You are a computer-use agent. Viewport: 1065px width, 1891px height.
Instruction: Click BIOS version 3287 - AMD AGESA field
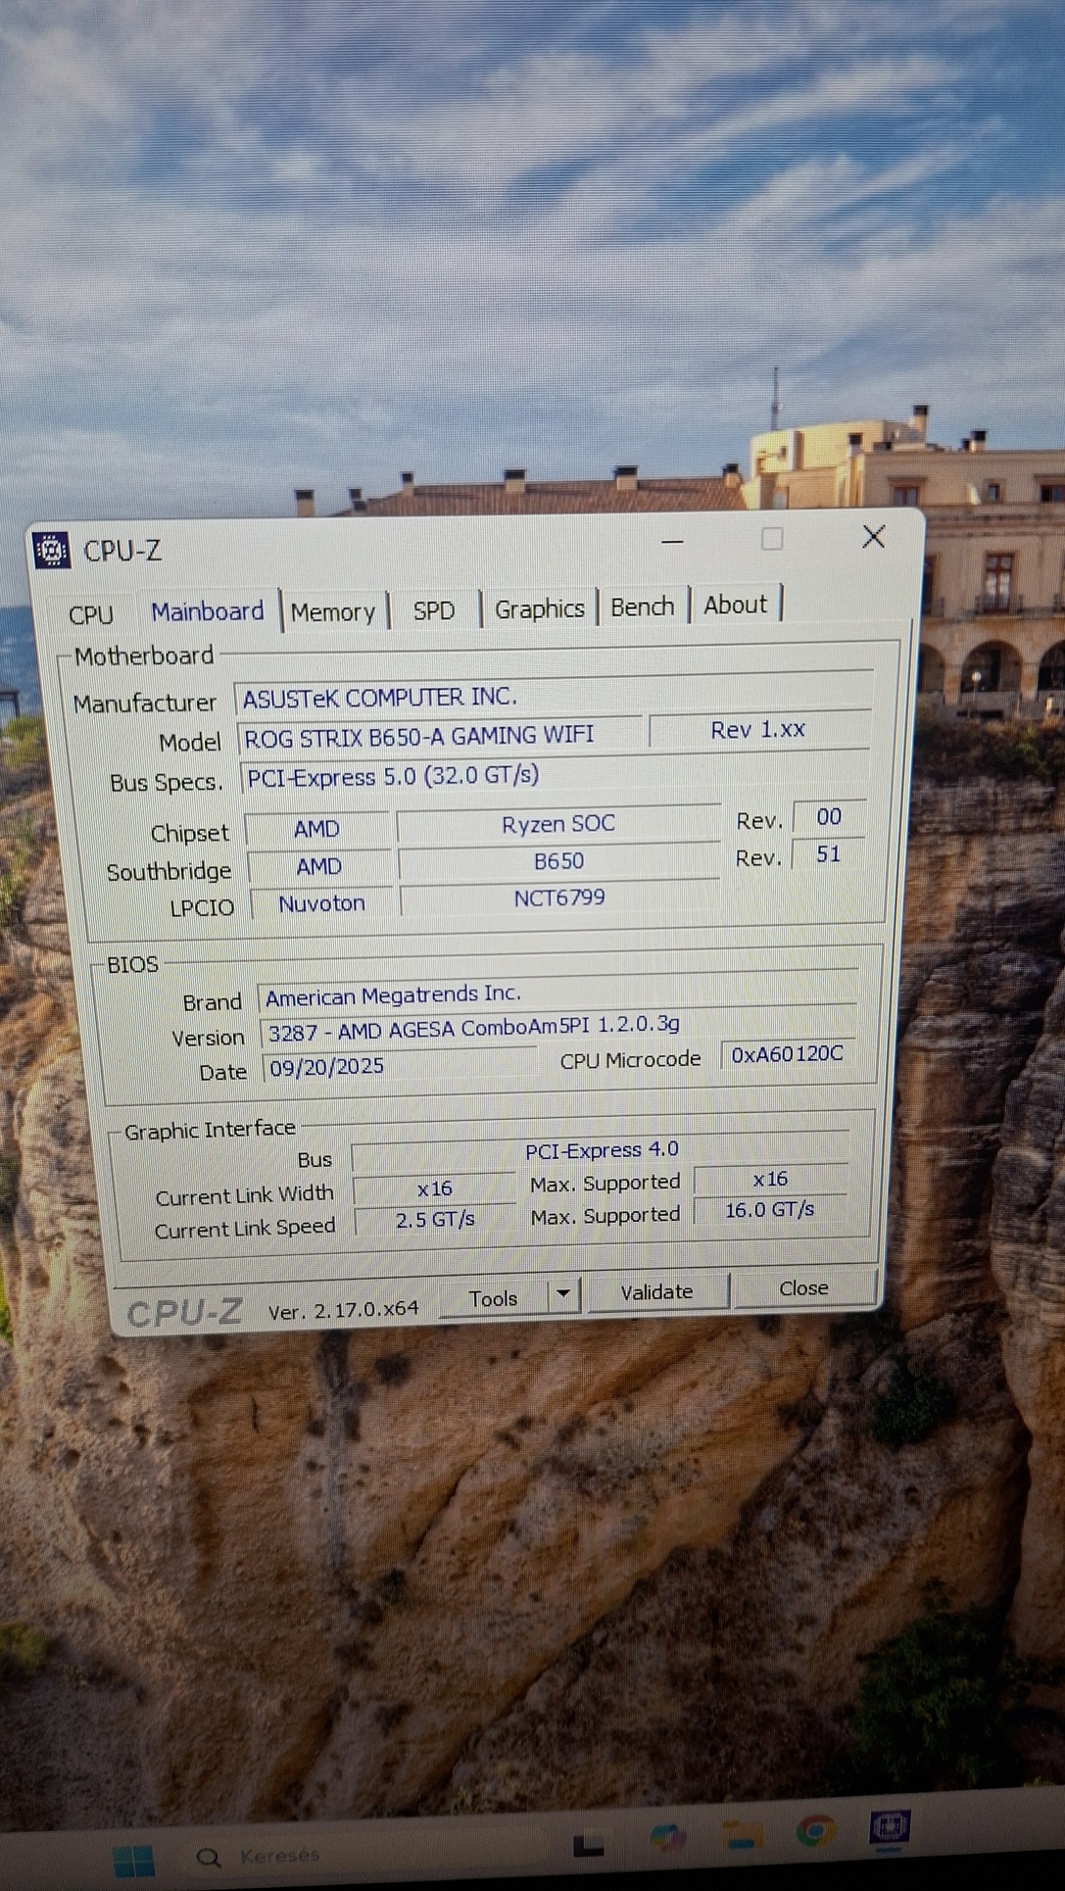click(558, 1028)
